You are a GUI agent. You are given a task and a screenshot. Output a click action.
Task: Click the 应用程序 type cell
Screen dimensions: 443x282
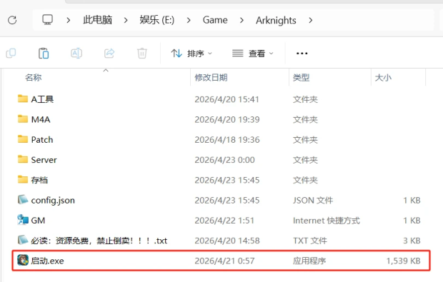(309, 261)
